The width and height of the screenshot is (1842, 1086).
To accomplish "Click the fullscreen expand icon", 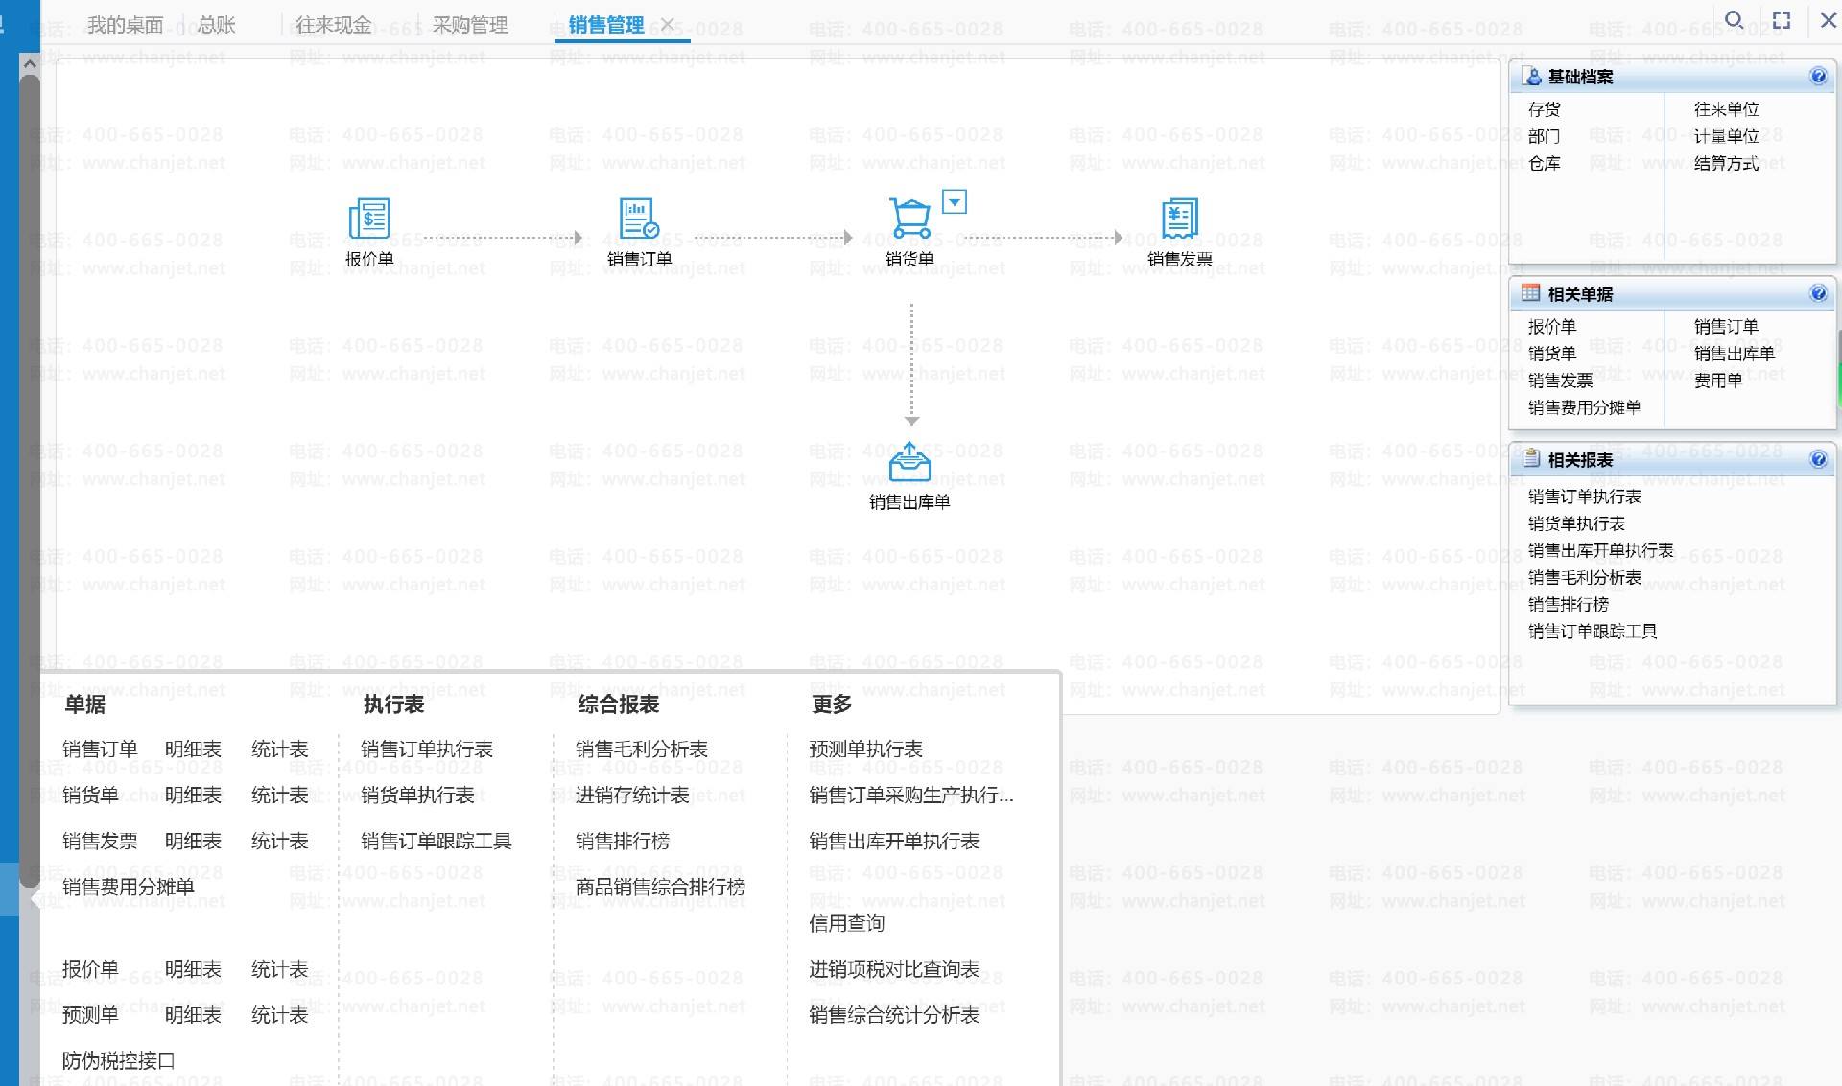I will click(x=1782, y=20).
